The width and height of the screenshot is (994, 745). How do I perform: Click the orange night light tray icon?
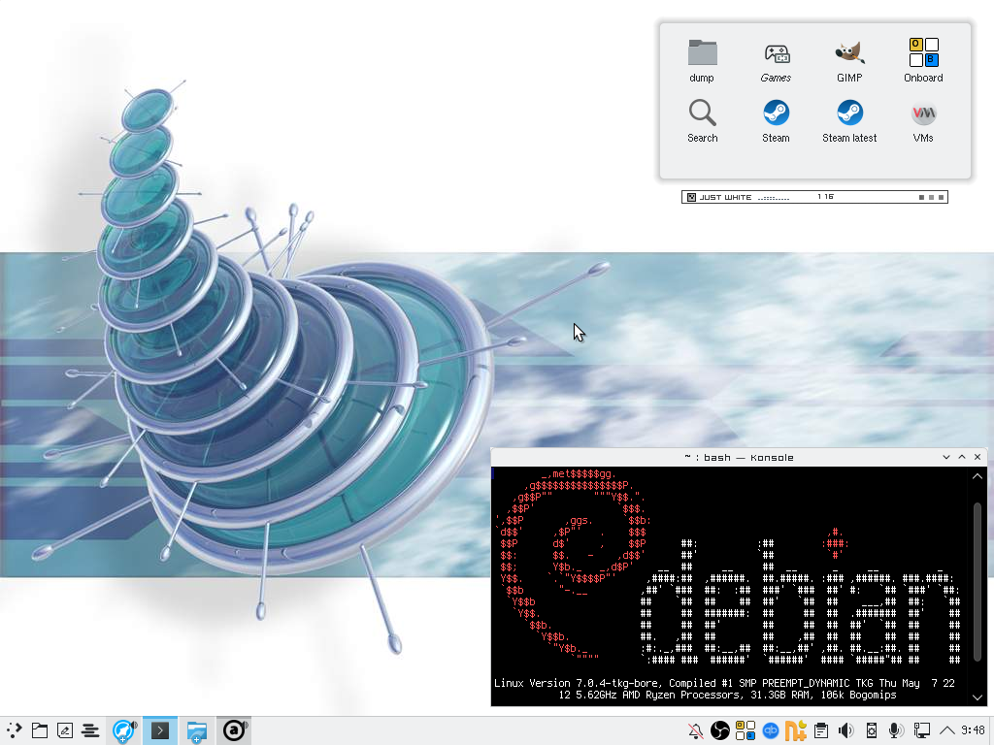coord(796,730)
